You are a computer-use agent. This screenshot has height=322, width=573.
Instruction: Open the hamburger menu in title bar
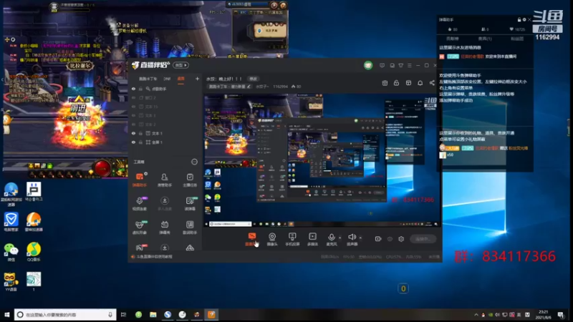410,65
